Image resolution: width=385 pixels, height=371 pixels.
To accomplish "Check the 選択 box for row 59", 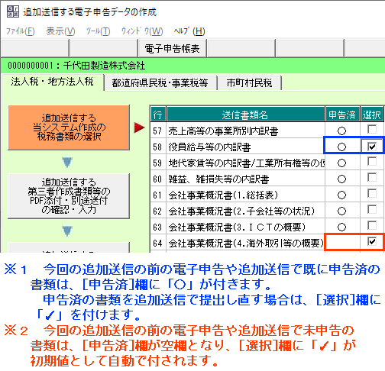I will pos(372,162).
